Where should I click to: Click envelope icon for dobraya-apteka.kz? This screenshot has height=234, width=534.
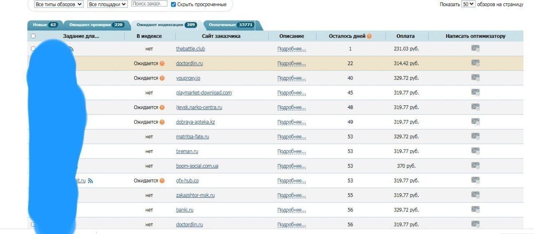[475, 122]
